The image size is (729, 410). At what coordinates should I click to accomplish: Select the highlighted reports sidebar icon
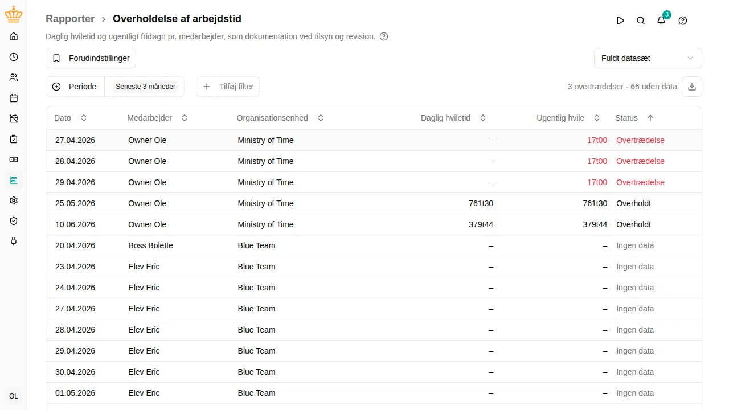14,180
